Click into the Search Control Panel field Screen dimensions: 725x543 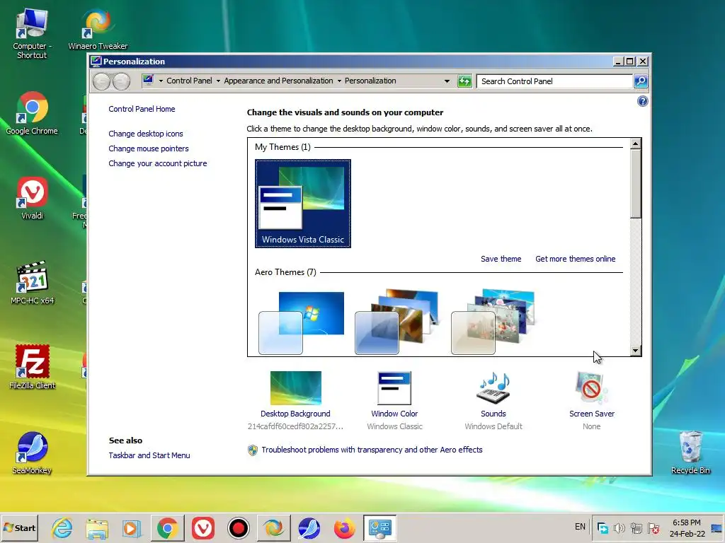point(554,81)
